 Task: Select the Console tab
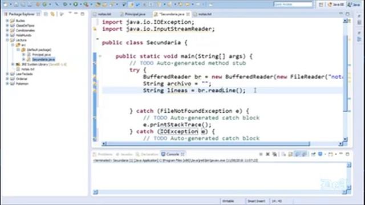[173, 154]
